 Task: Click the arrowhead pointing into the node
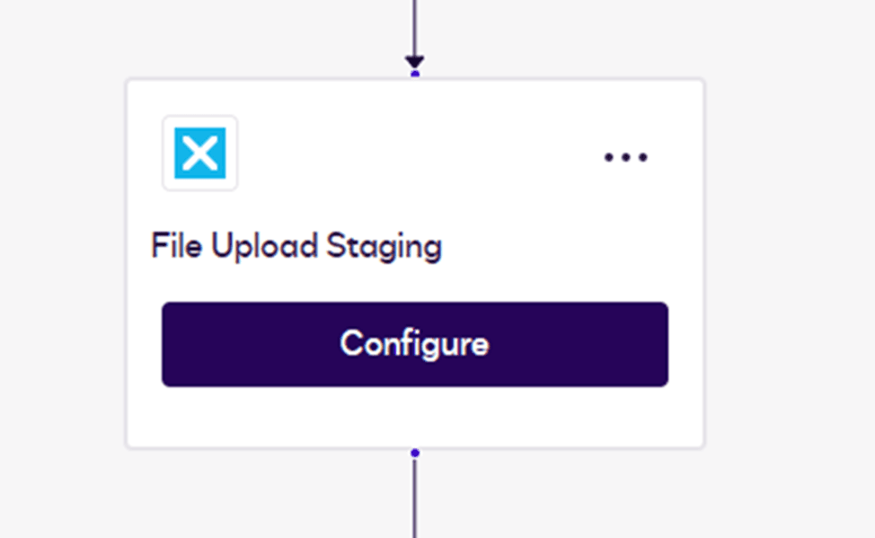click(414, 62)
